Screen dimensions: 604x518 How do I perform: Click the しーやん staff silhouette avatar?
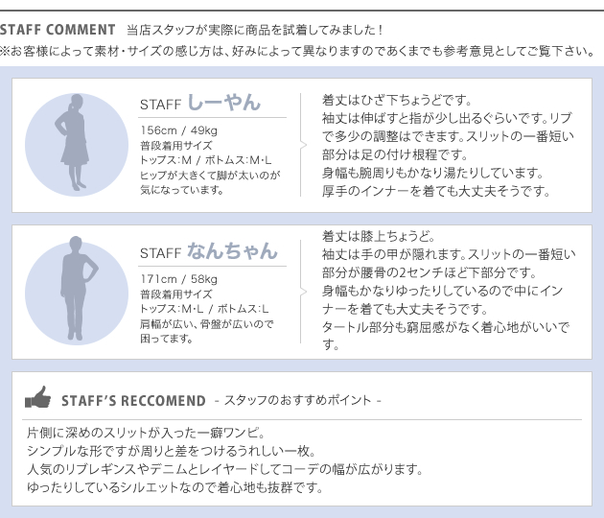click(x=77, y=145)
